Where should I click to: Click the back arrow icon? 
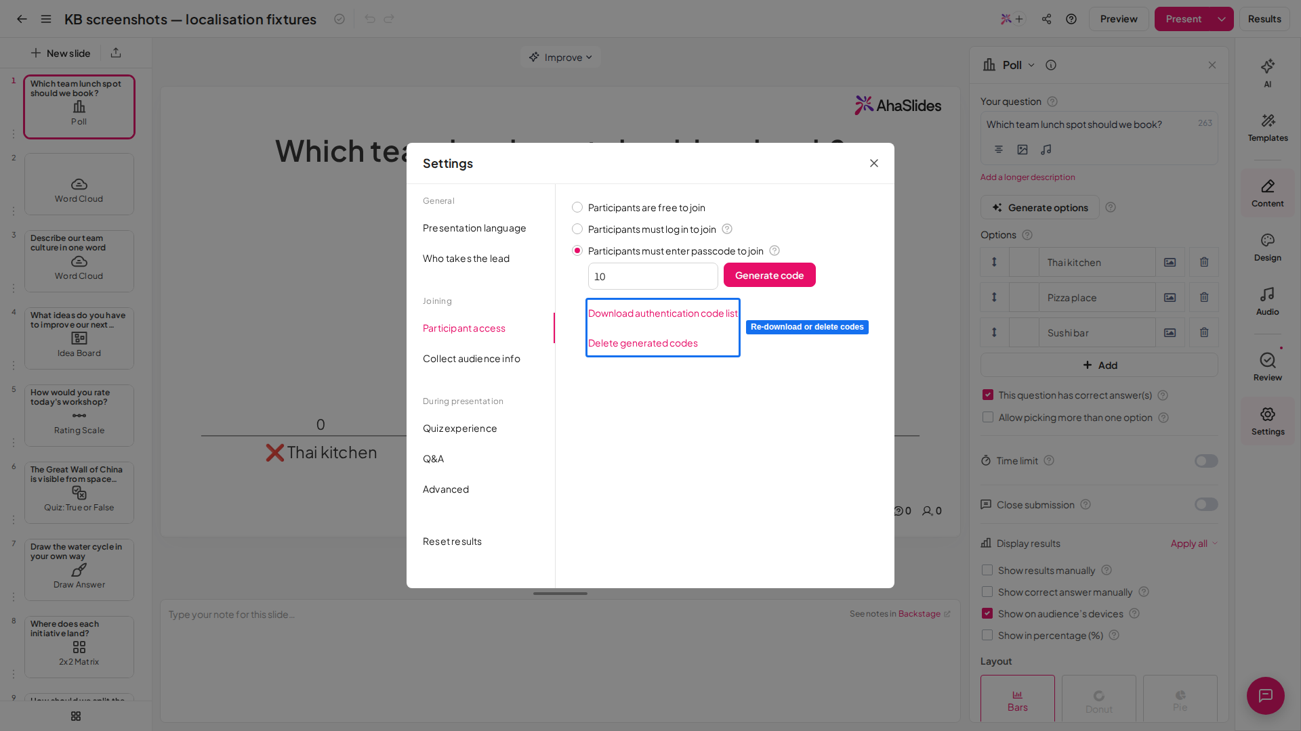pos(22,19)
